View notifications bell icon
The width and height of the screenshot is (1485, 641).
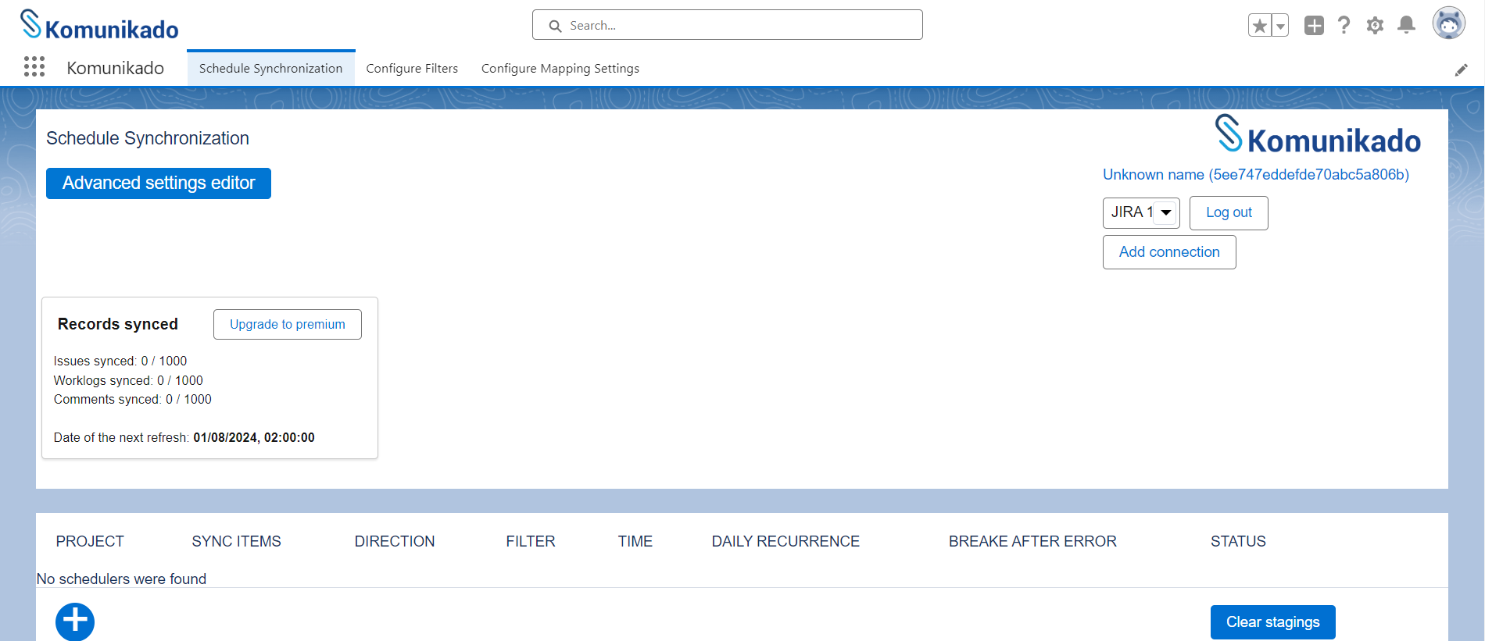[x=1406, y=25]
